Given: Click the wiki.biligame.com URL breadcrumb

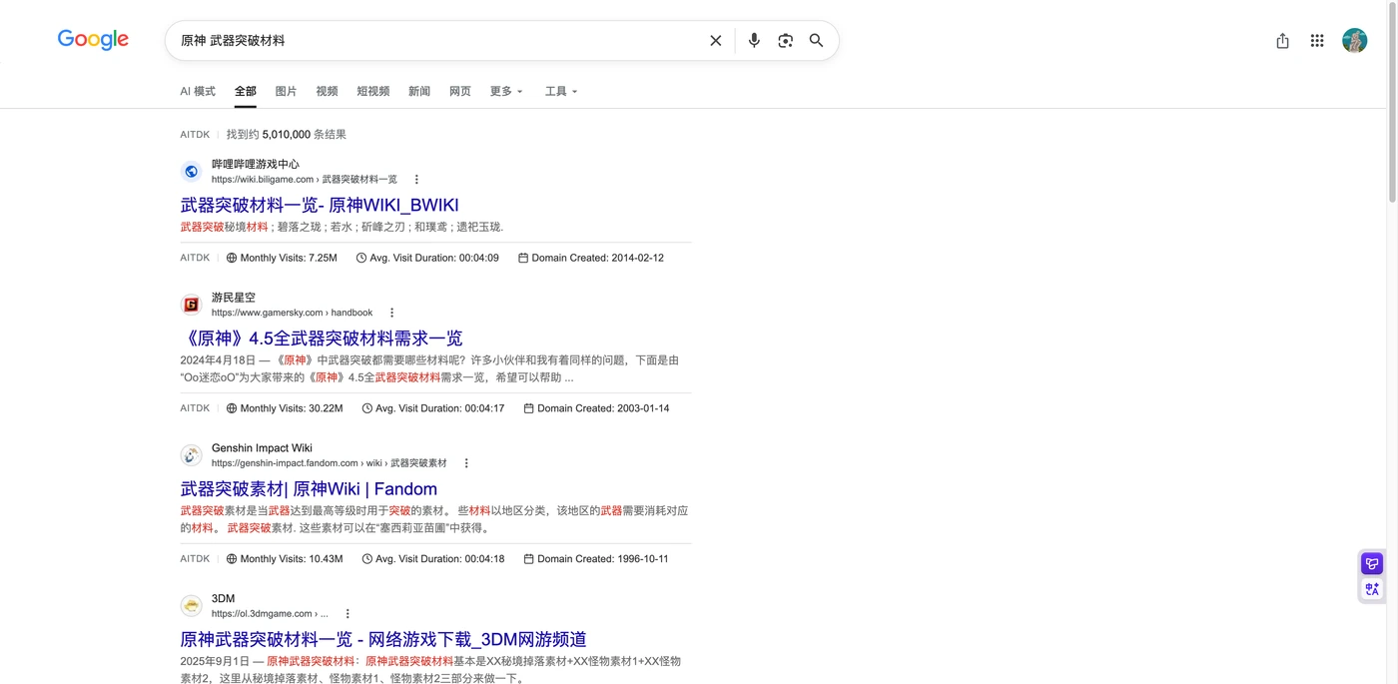Looking at the screenshot, I should [x=305, y=180].
